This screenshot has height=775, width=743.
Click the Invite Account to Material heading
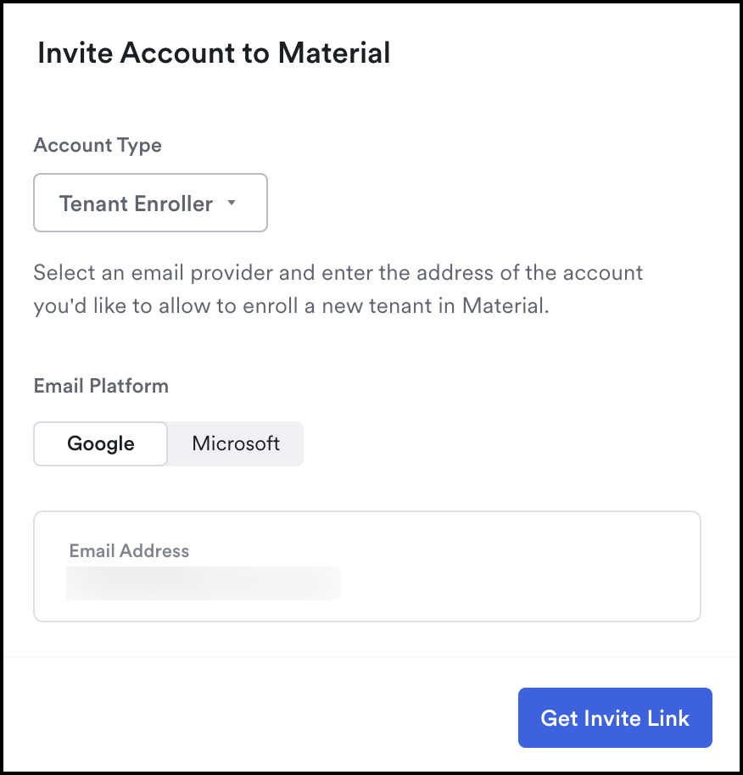click(x=214, y=53)
